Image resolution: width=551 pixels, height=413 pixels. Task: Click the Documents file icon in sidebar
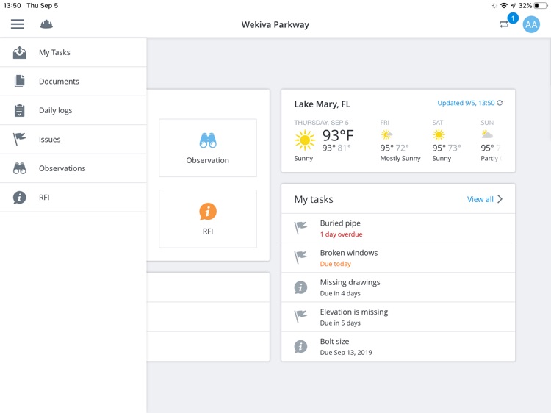(20, 81)
